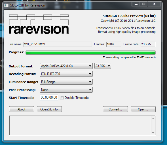The width and height of the screenshot is (167, 145).
Task: Click the OpenGL Info button
Action: coord(49,109)
